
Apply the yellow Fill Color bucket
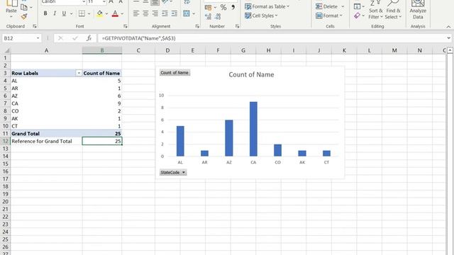(x=99, y=13)
